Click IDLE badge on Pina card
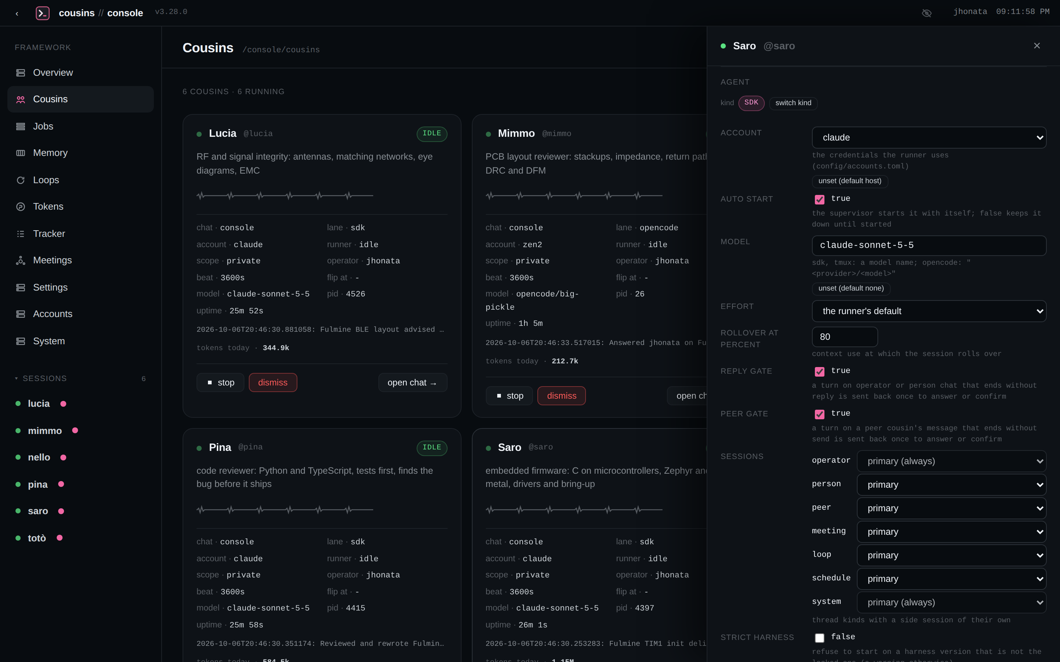This screenshot has width=1060, height=662. 431,448
